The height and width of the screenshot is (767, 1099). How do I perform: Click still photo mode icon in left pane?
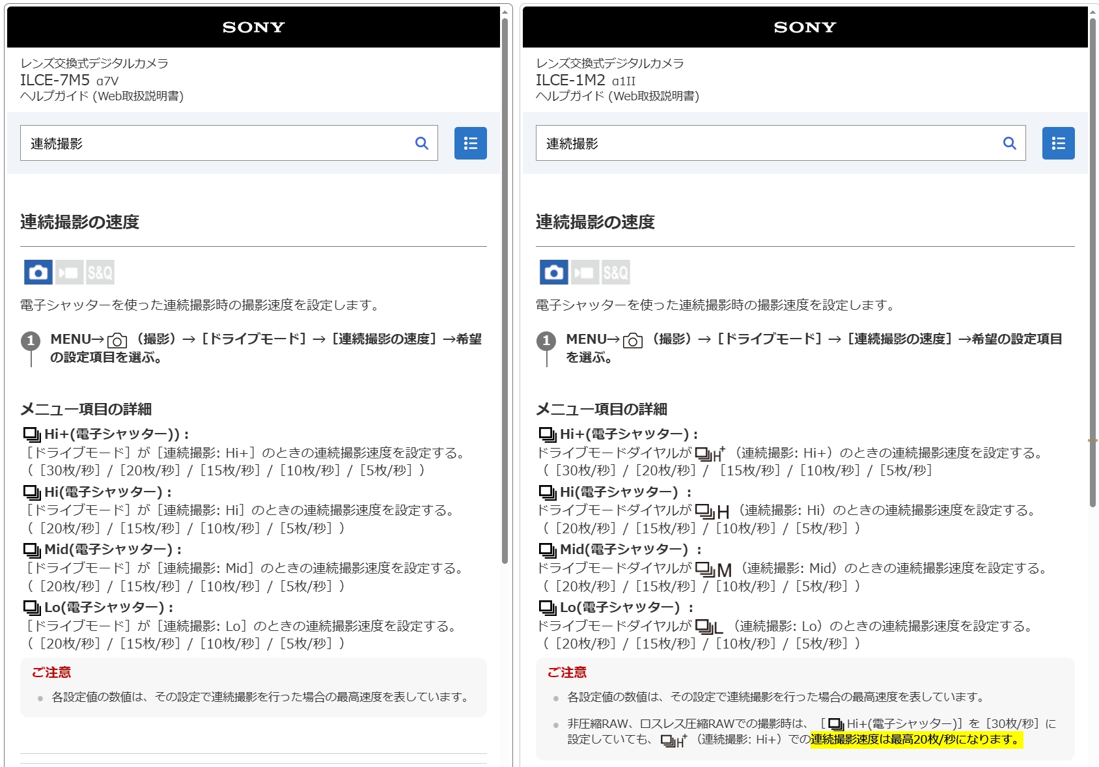point(38,272)
